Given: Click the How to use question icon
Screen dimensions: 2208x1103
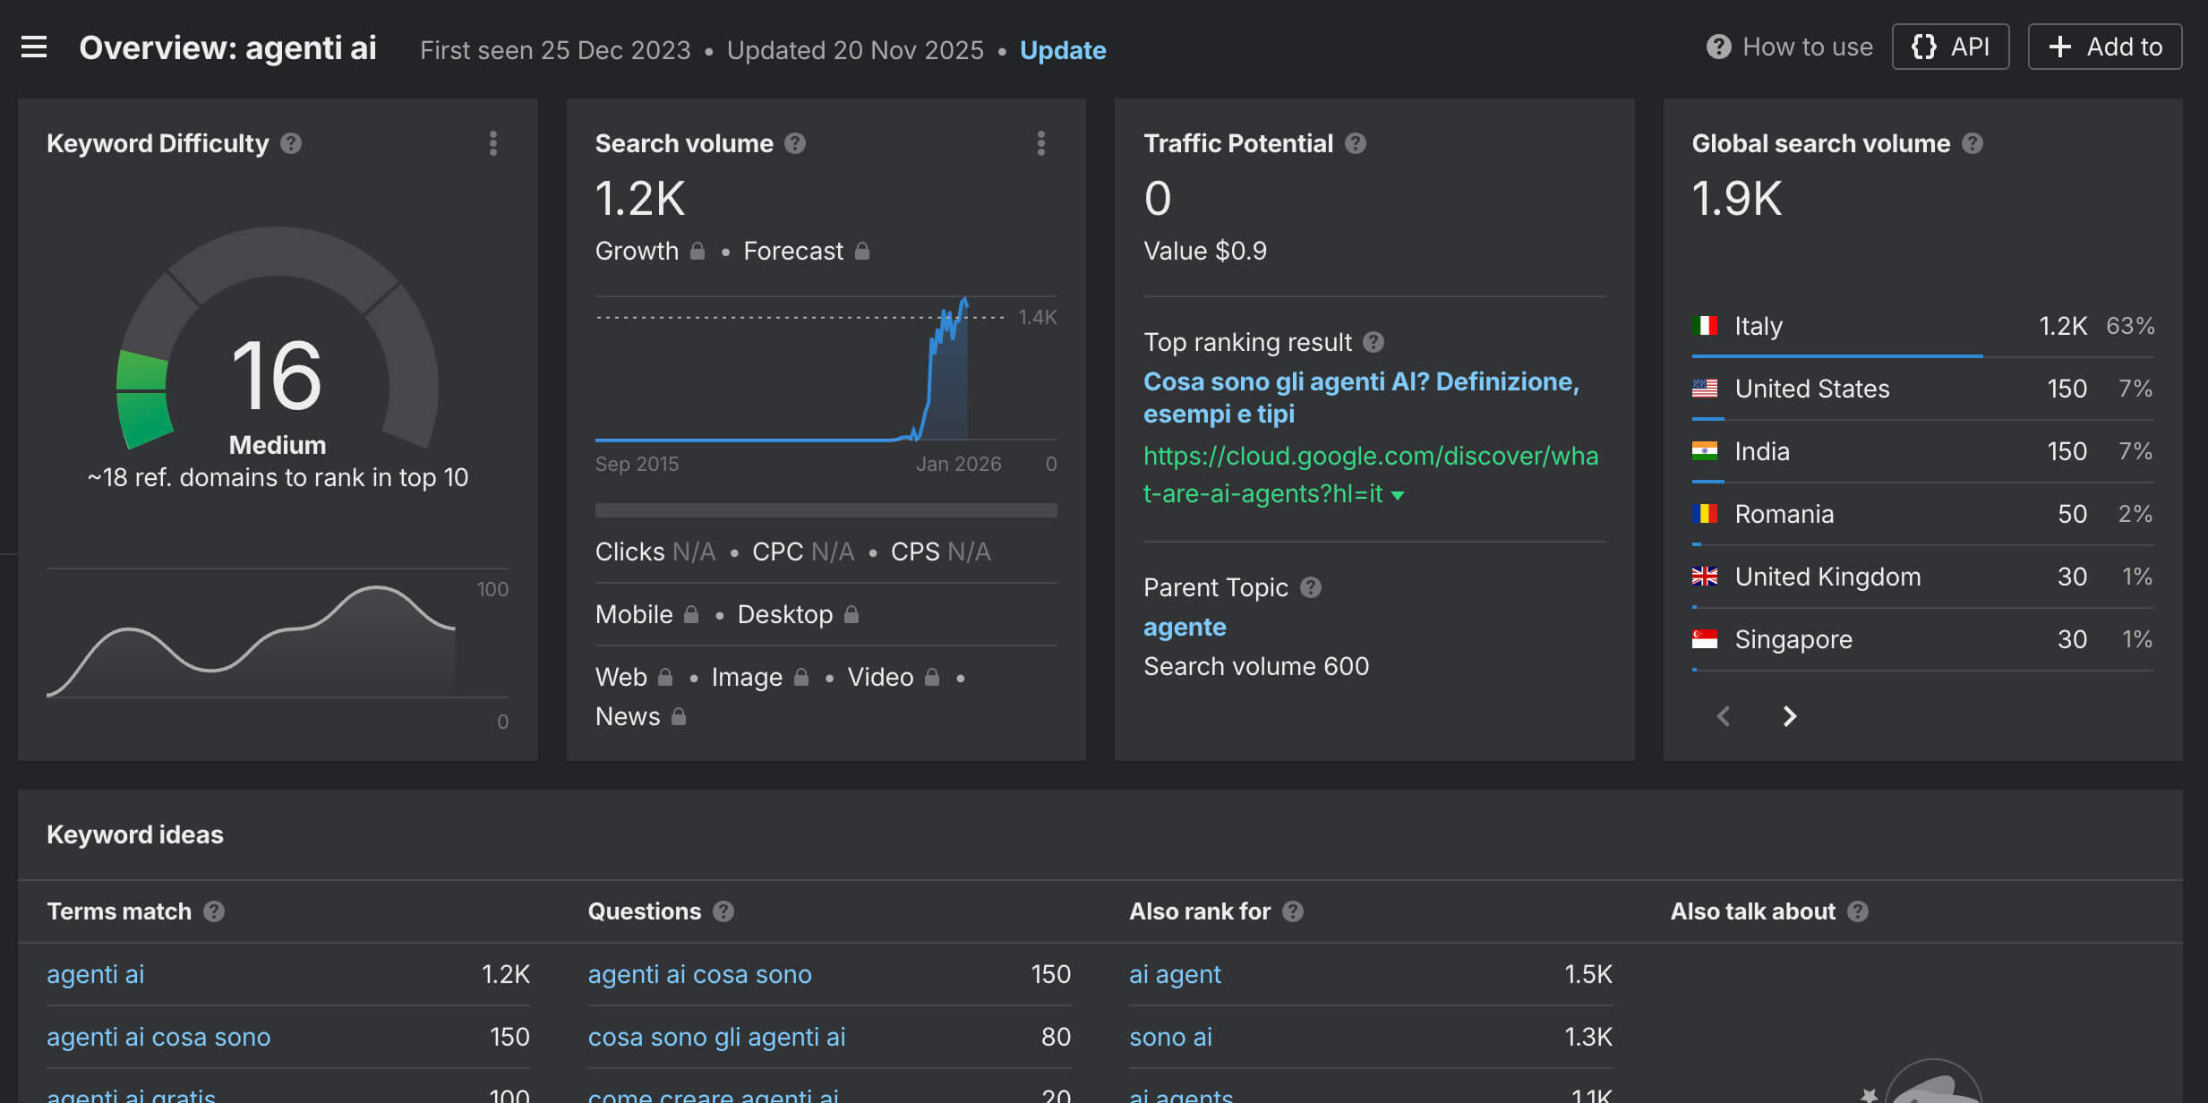Looking at the screenshot, I should pos(1718,47).
